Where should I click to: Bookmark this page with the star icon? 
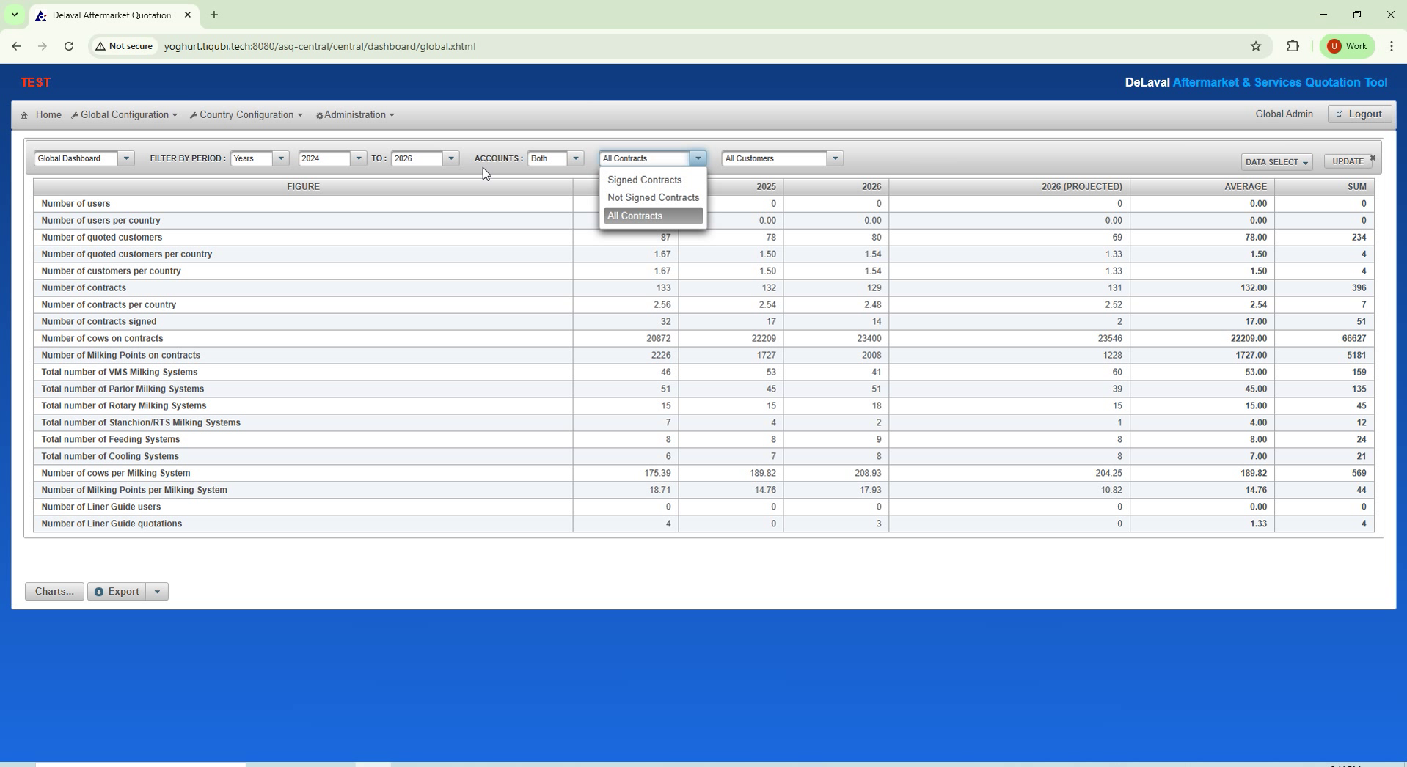1256,46
